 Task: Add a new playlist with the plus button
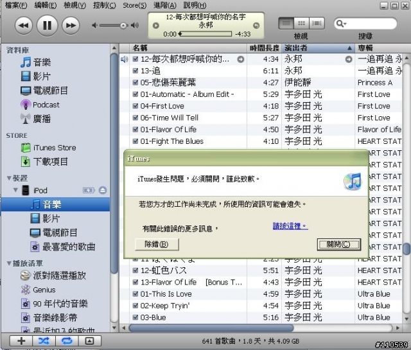click(x=21, y=341)
